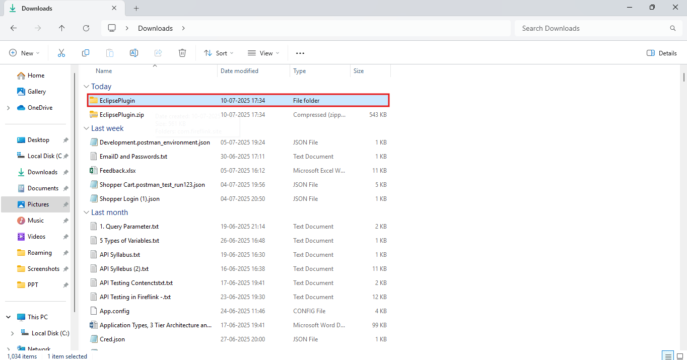Switch to large thumbnails view icon
The image size is (687, 360).
(x=680, y=356)
